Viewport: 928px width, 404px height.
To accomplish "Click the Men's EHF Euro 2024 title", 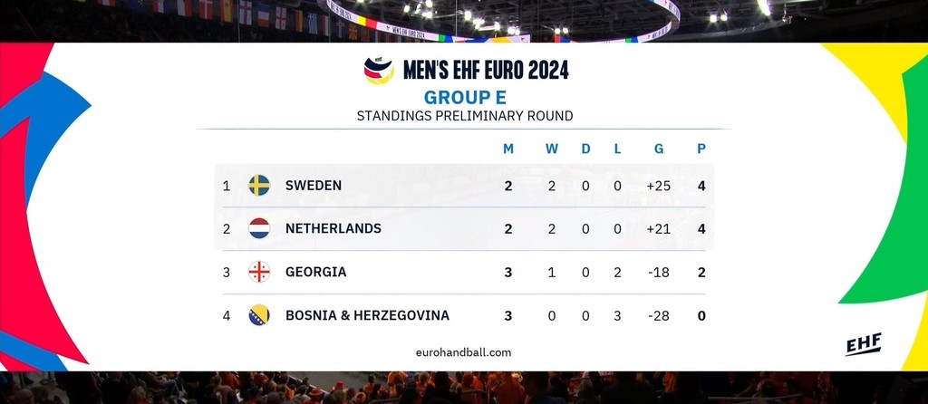I will [484, 70].
